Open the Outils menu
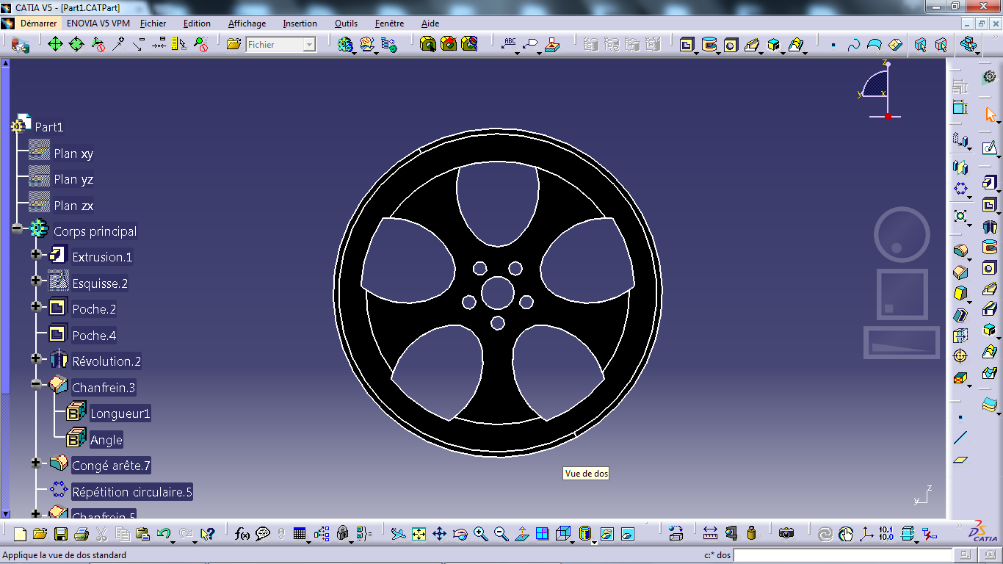Viewport: 1003px width, 564px height. 346,23
